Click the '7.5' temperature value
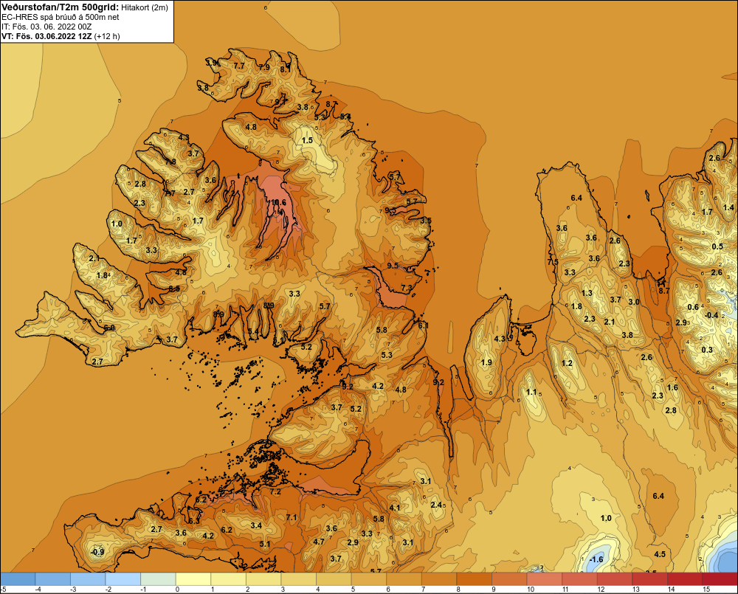This screenshot has height=594, width=738. 553,262
